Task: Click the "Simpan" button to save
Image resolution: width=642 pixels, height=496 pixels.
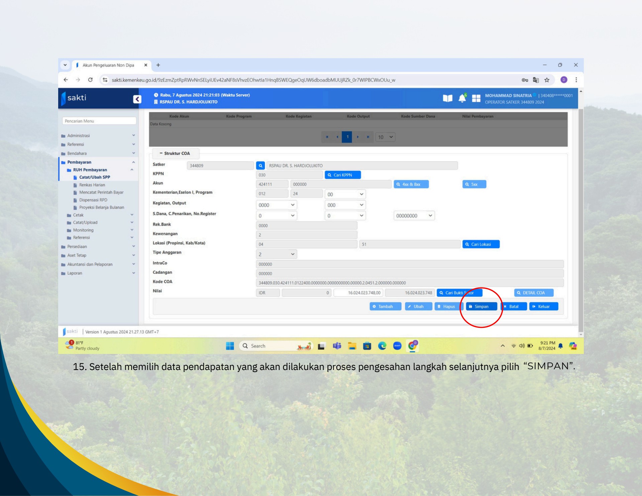Action: (481, 306)
